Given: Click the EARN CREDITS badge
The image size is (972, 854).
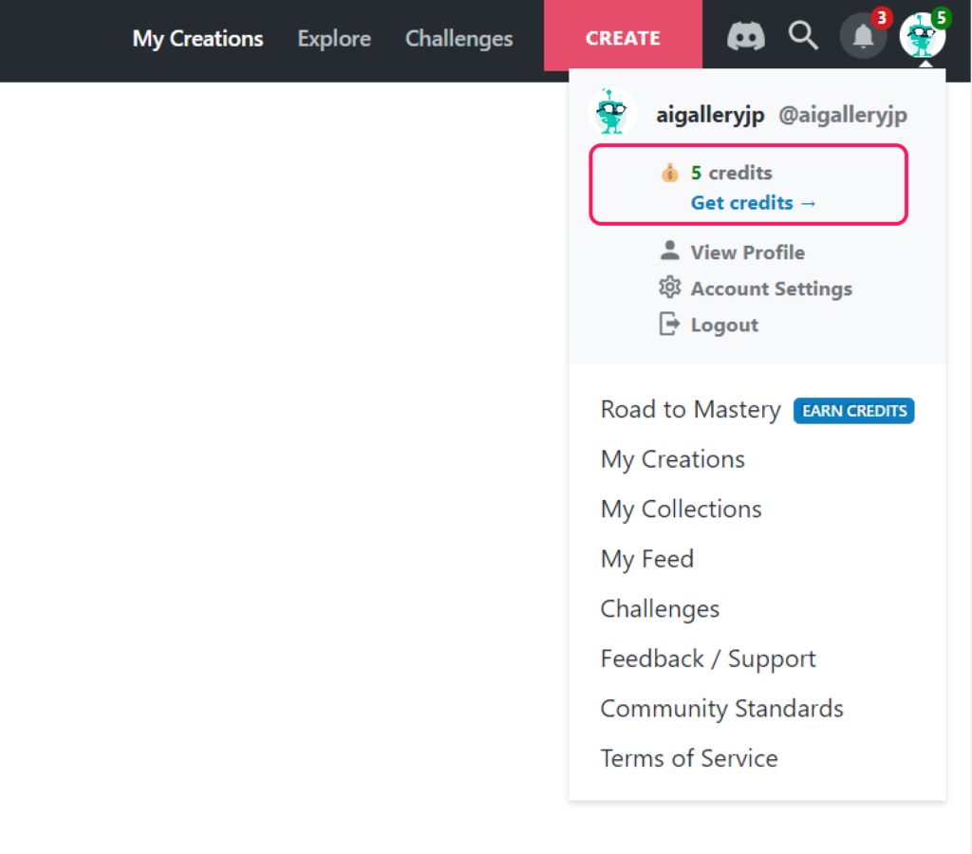Looking at the screenshot, I should click(853, 411).
